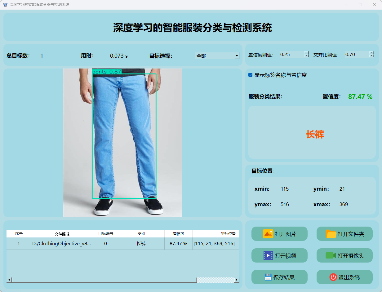
Task: Click the yellow folder icon for Open Folder
Action: pyautogui.click(x=331, y=234)
